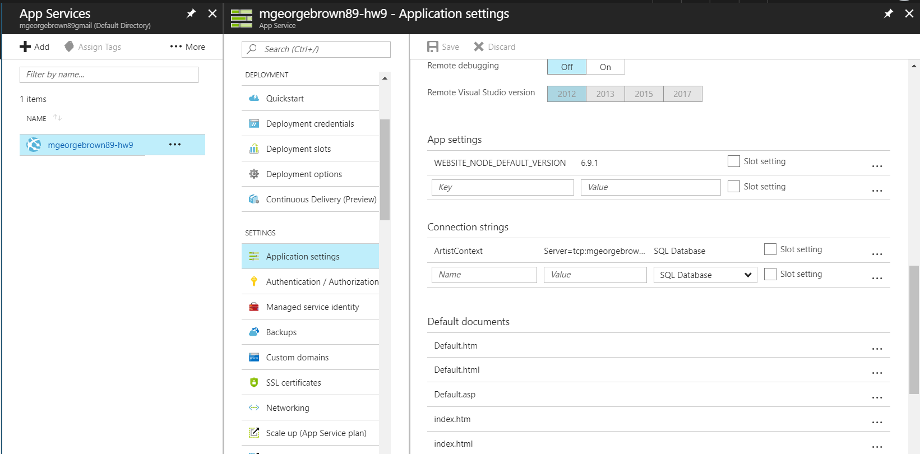Open ellipsis menu for ArtistContext row

877,254
